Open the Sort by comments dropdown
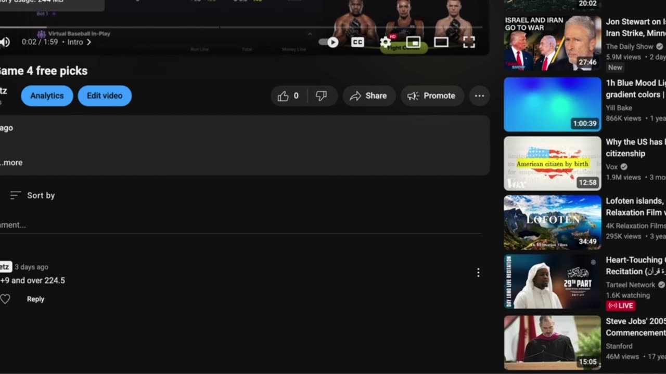Viewport: 666px width, 374px height. [32, 195]
